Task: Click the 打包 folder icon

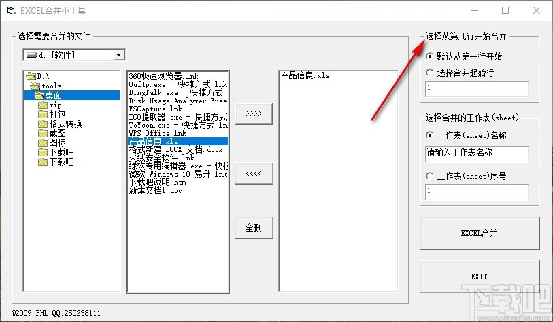Action: click(x=43, y=114)
